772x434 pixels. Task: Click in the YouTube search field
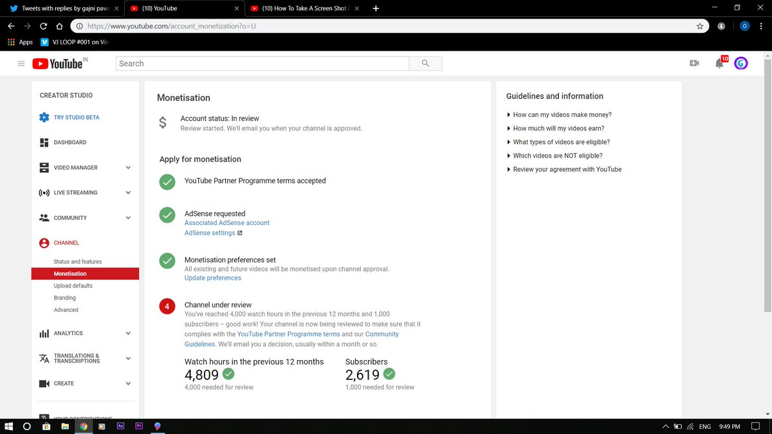tap(262, 64)
